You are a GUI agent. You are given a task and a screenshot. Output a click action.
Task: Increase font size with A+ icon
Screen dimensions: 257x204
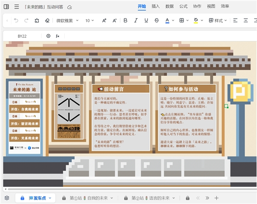tap(104, 20)
